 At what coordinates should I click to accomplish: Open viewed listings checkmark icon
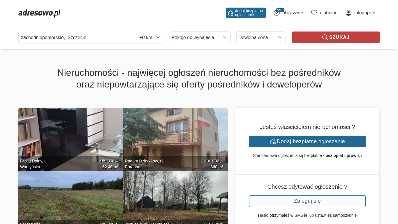(277, 13)
